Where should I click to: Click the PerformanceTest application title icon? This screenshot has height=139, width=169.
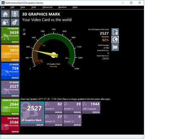click(3, 3)
